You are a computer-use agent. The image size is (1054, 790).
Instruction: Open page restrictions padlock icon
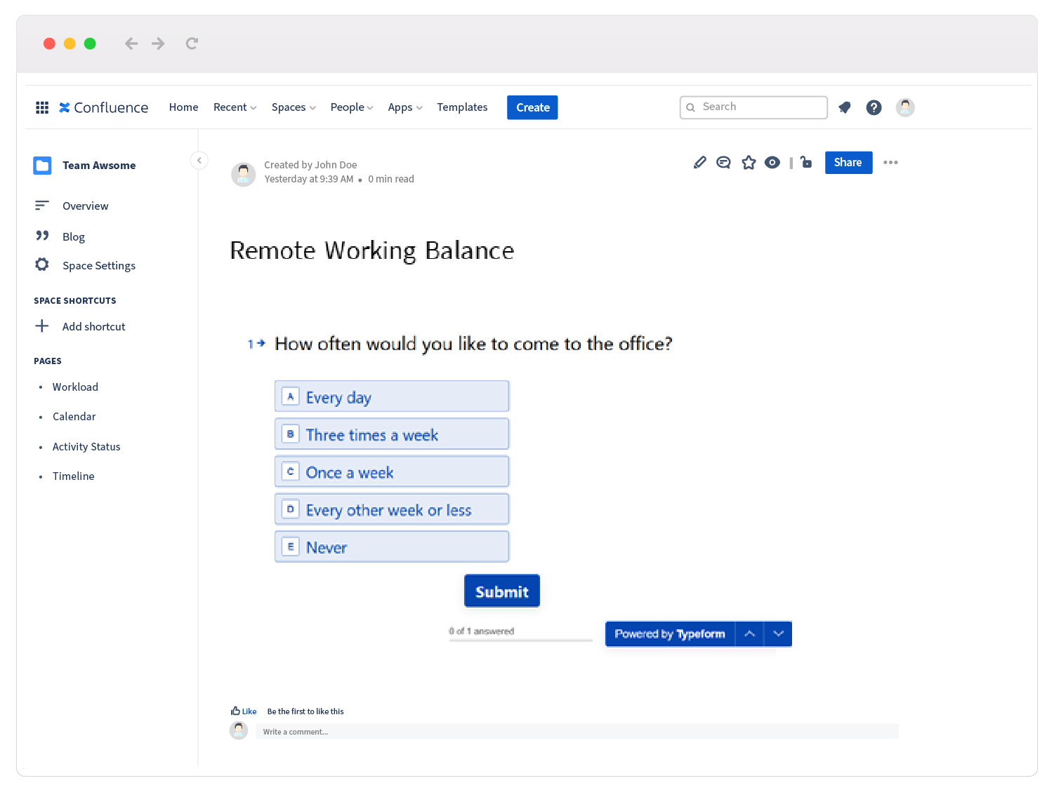(x=806, y=162)
